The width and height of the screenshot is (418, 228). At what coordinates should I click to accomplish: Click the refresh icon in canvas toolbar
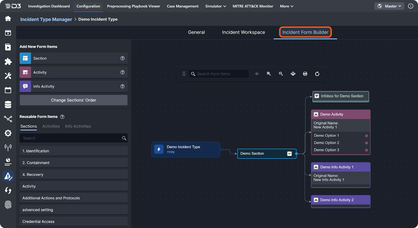tap(317, 74)
